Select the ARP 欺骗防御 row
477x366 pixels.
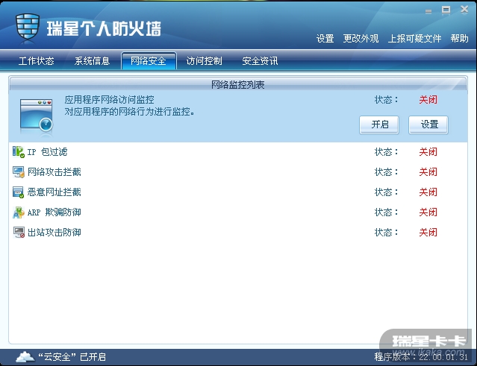(x=238, y=212)
